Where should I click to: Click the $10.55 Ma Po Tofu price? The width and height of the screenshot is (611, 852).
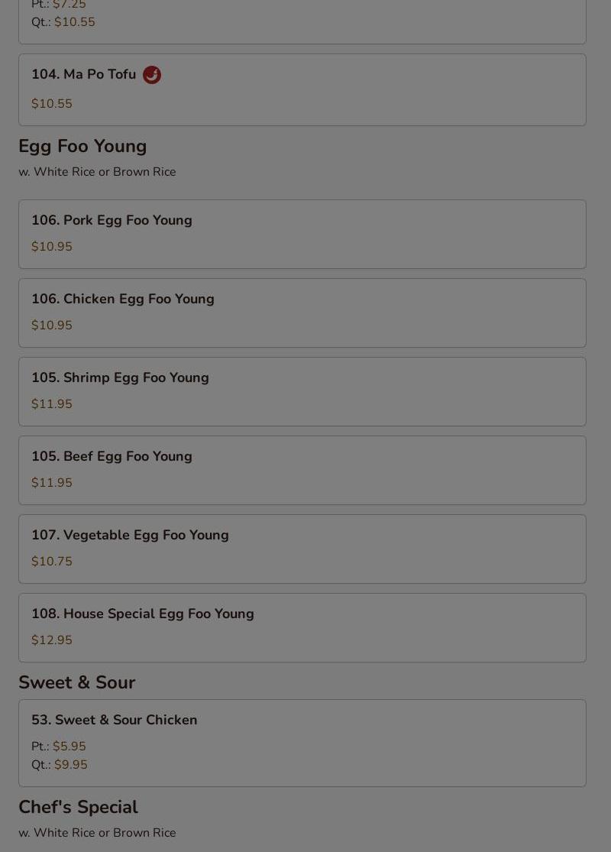pos(52,104)
